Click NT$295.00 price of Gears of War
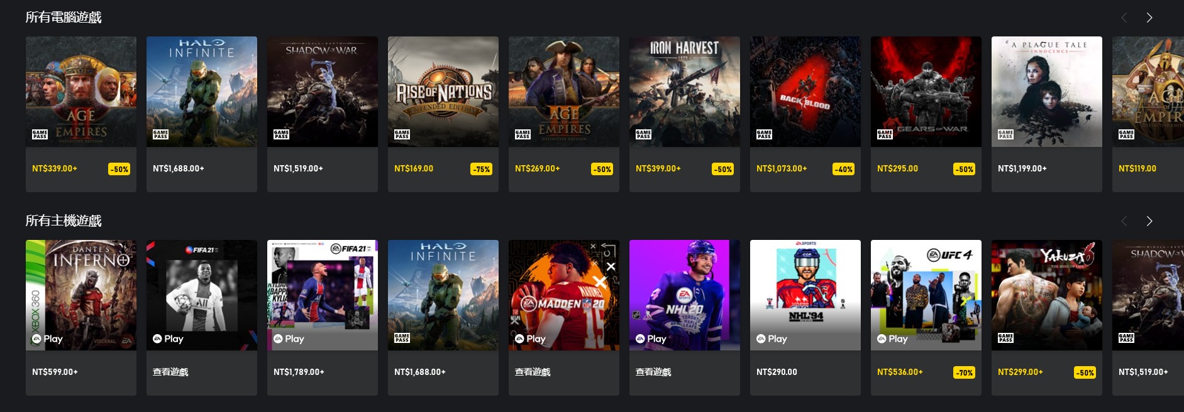1184x412 pixels. (897, 168)
